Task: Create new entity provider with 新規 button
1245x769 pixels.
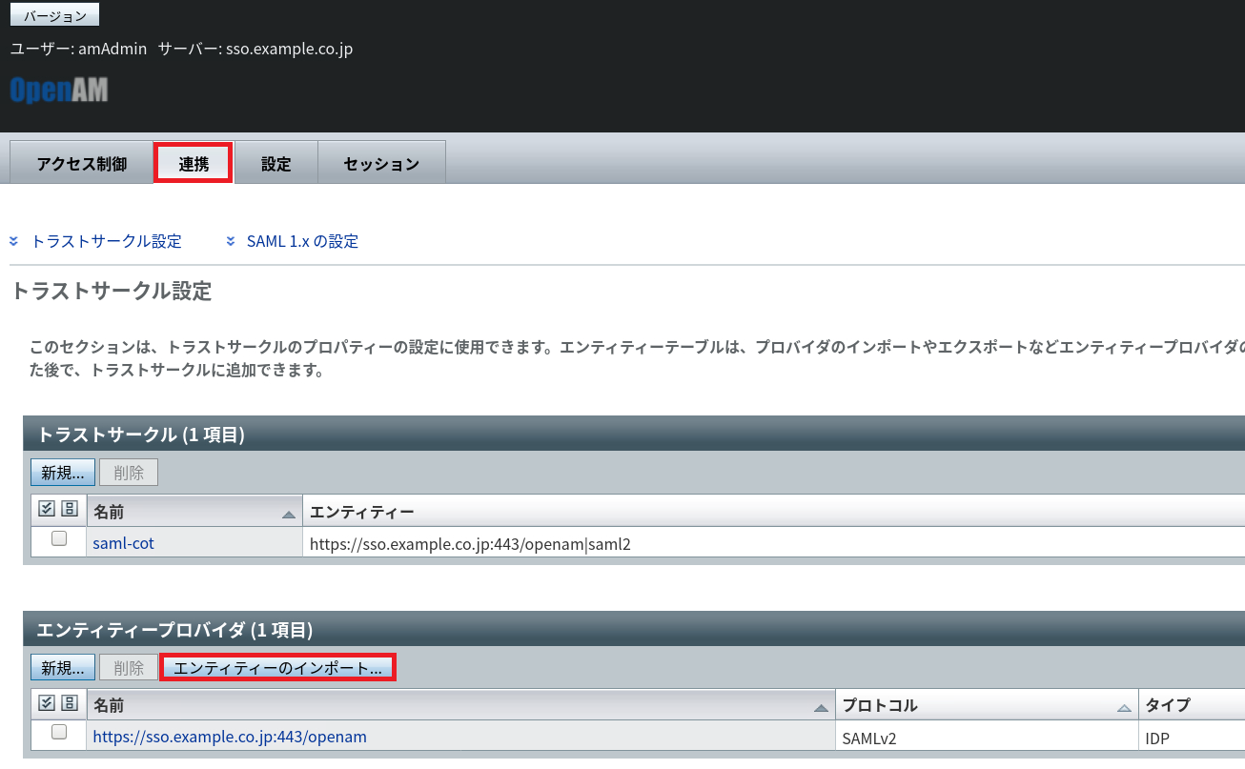Action: coord(63,668)
